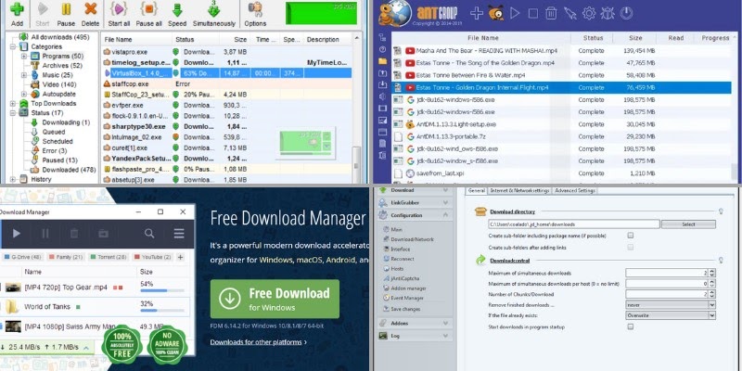Collapse the Configuration sidebar section
The height and width of the screenshot is (371, 742).
(x=446, y=215)
